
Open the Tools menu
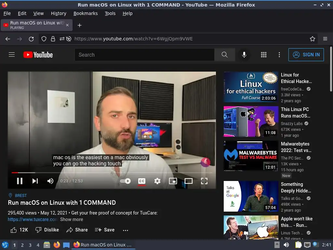point(110,13)
